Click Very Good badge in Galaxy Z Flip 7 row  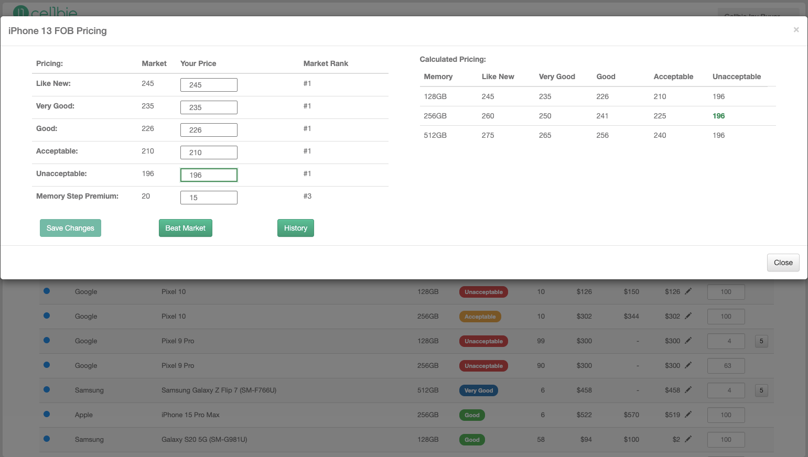(x=479, y=390)
